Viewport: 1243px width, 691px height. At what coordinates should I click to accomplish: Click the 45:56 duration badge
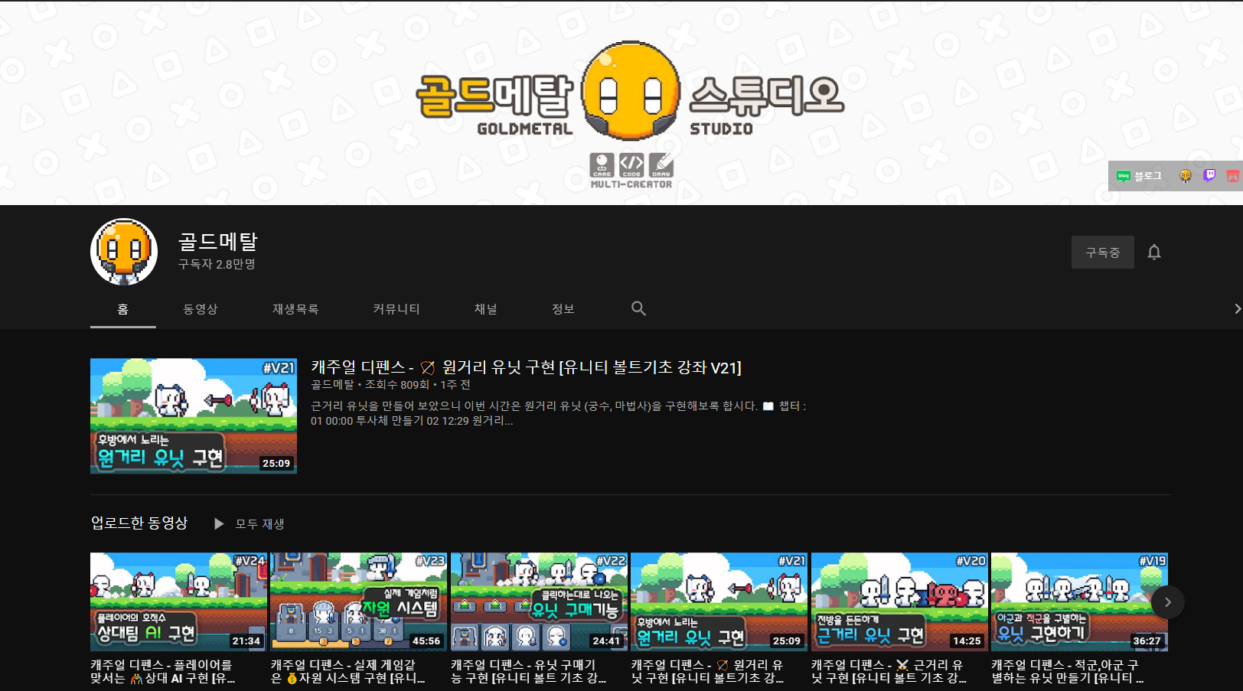click(426, 641)
